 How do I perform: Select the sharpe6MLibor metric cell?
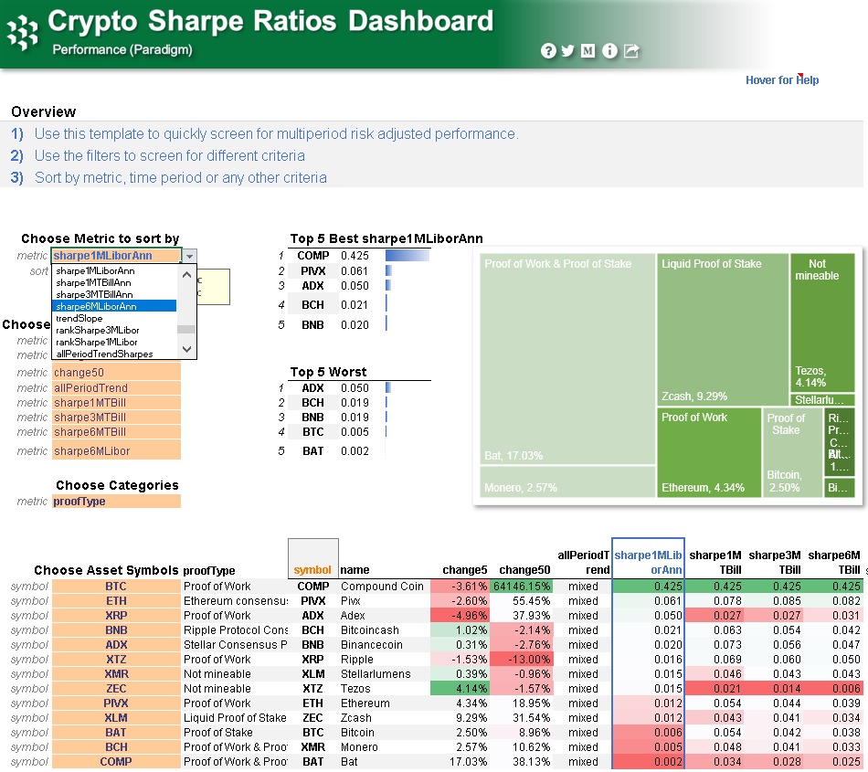click(116, 451)
